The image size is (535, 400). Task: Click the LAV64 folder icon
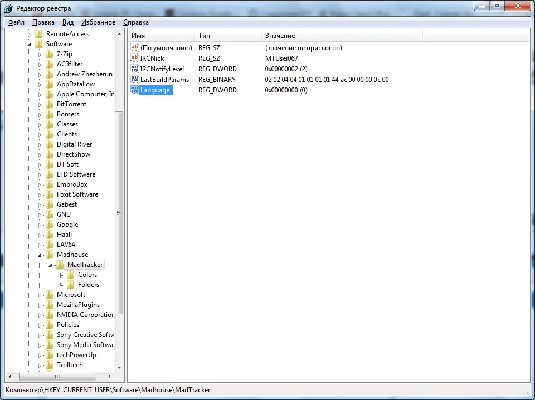point(50,245)
